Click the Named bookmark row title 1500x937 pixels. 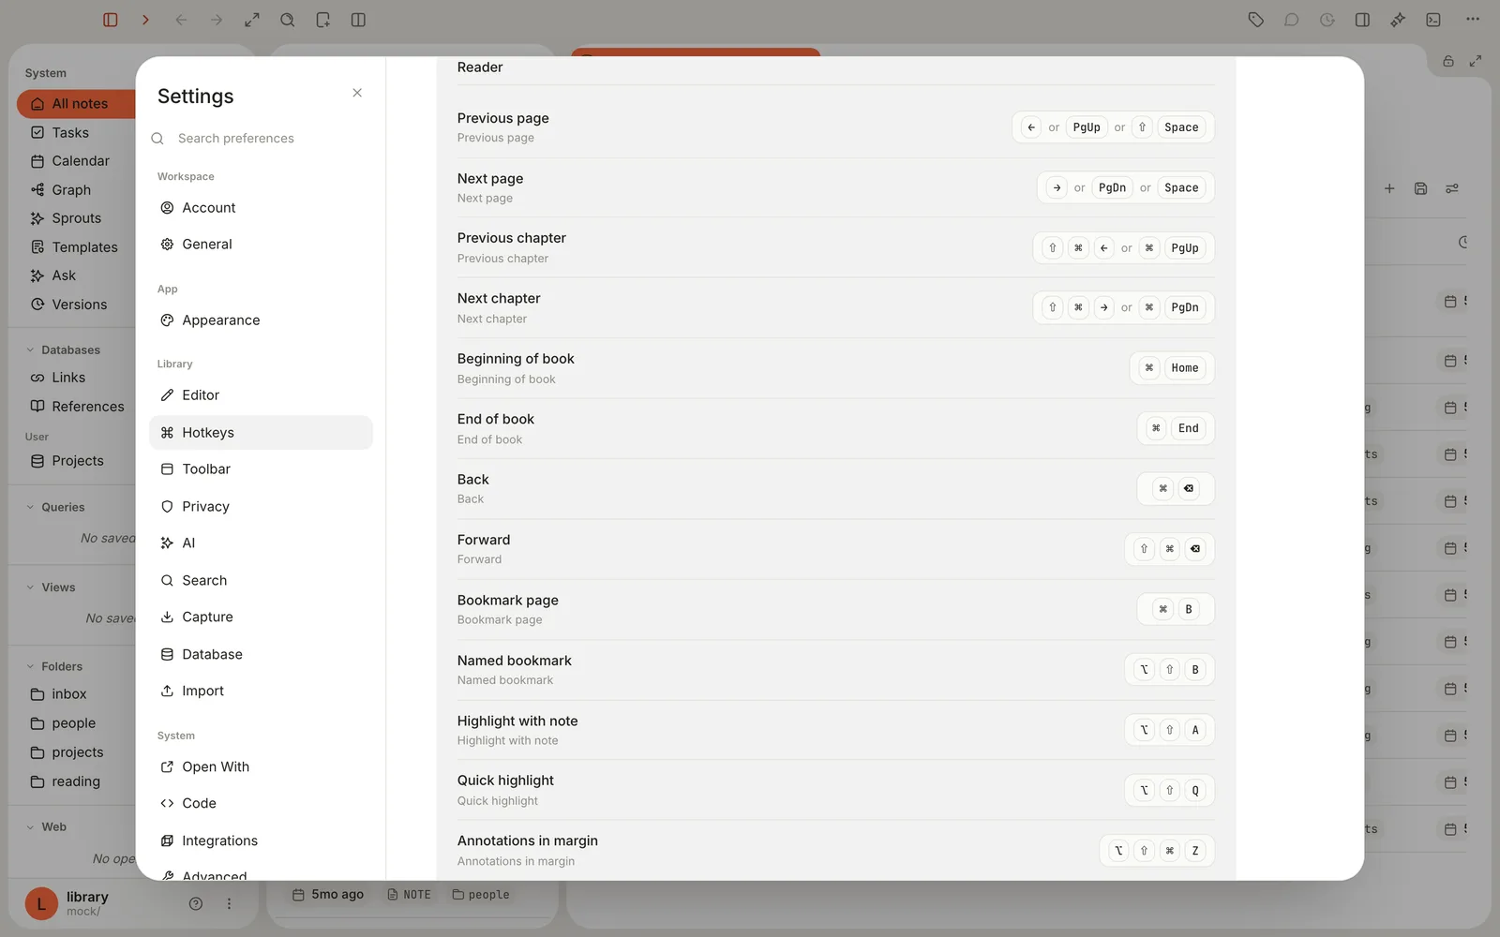pos(514,661)
